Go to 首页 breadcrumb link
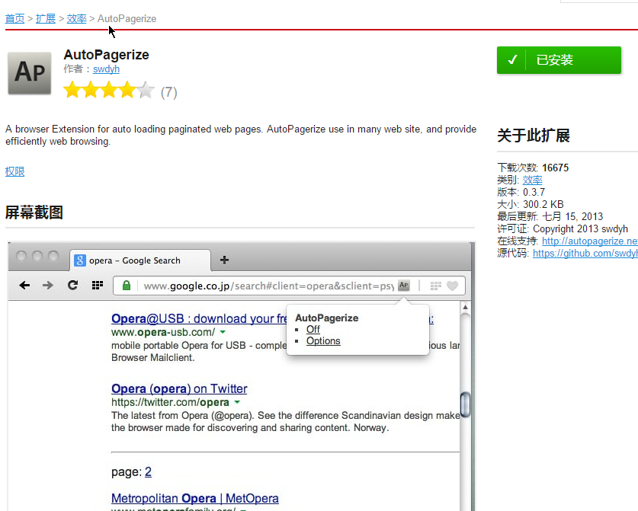 [x=14, y=19]
